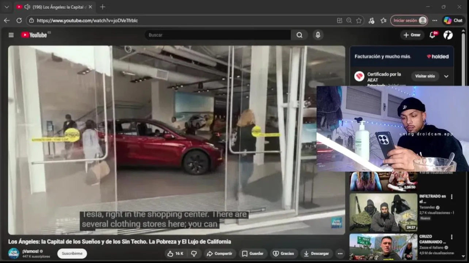Screen dimensions: 469x263
Task: View site information lock icon
Action: 32,20
